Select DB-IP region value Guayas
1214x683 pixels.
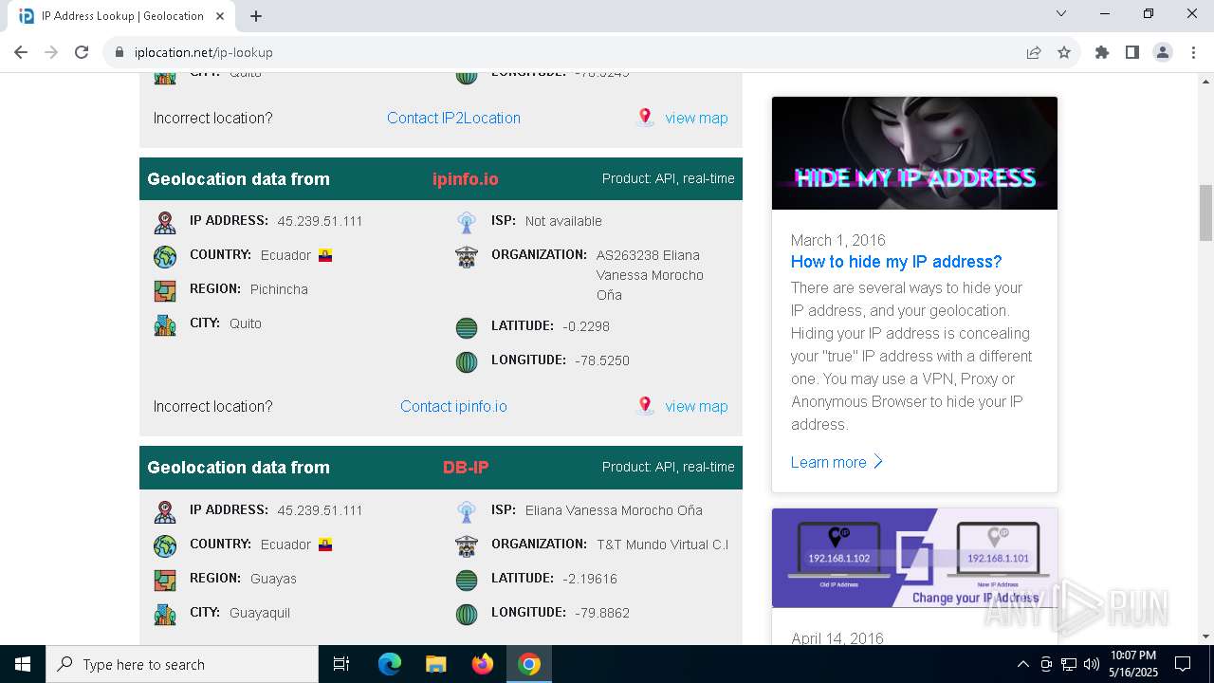pyautogui.click(x=273, y=579)
